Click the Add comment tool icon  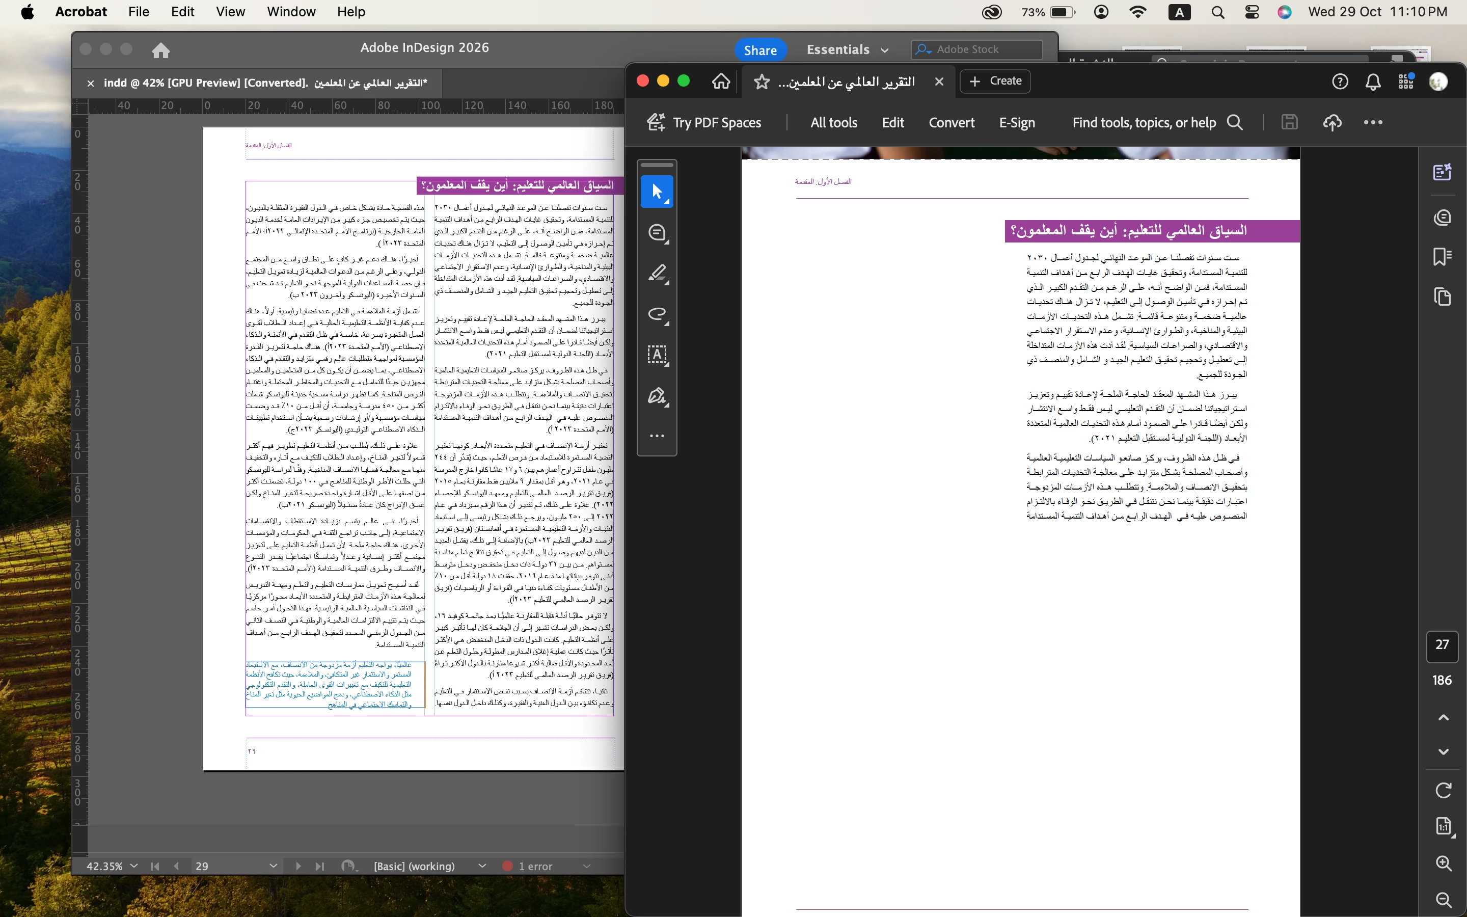point(657,232)
